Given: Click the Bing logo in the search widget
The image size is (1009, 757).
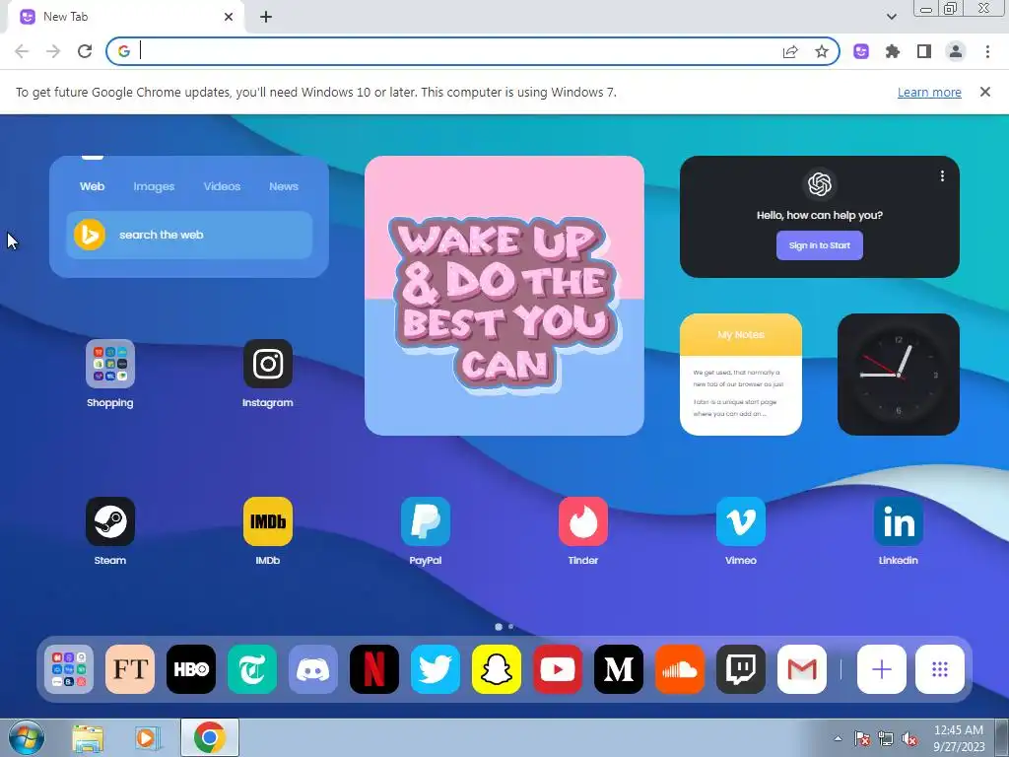Looking at the screenshot, I should click(90, 235).
